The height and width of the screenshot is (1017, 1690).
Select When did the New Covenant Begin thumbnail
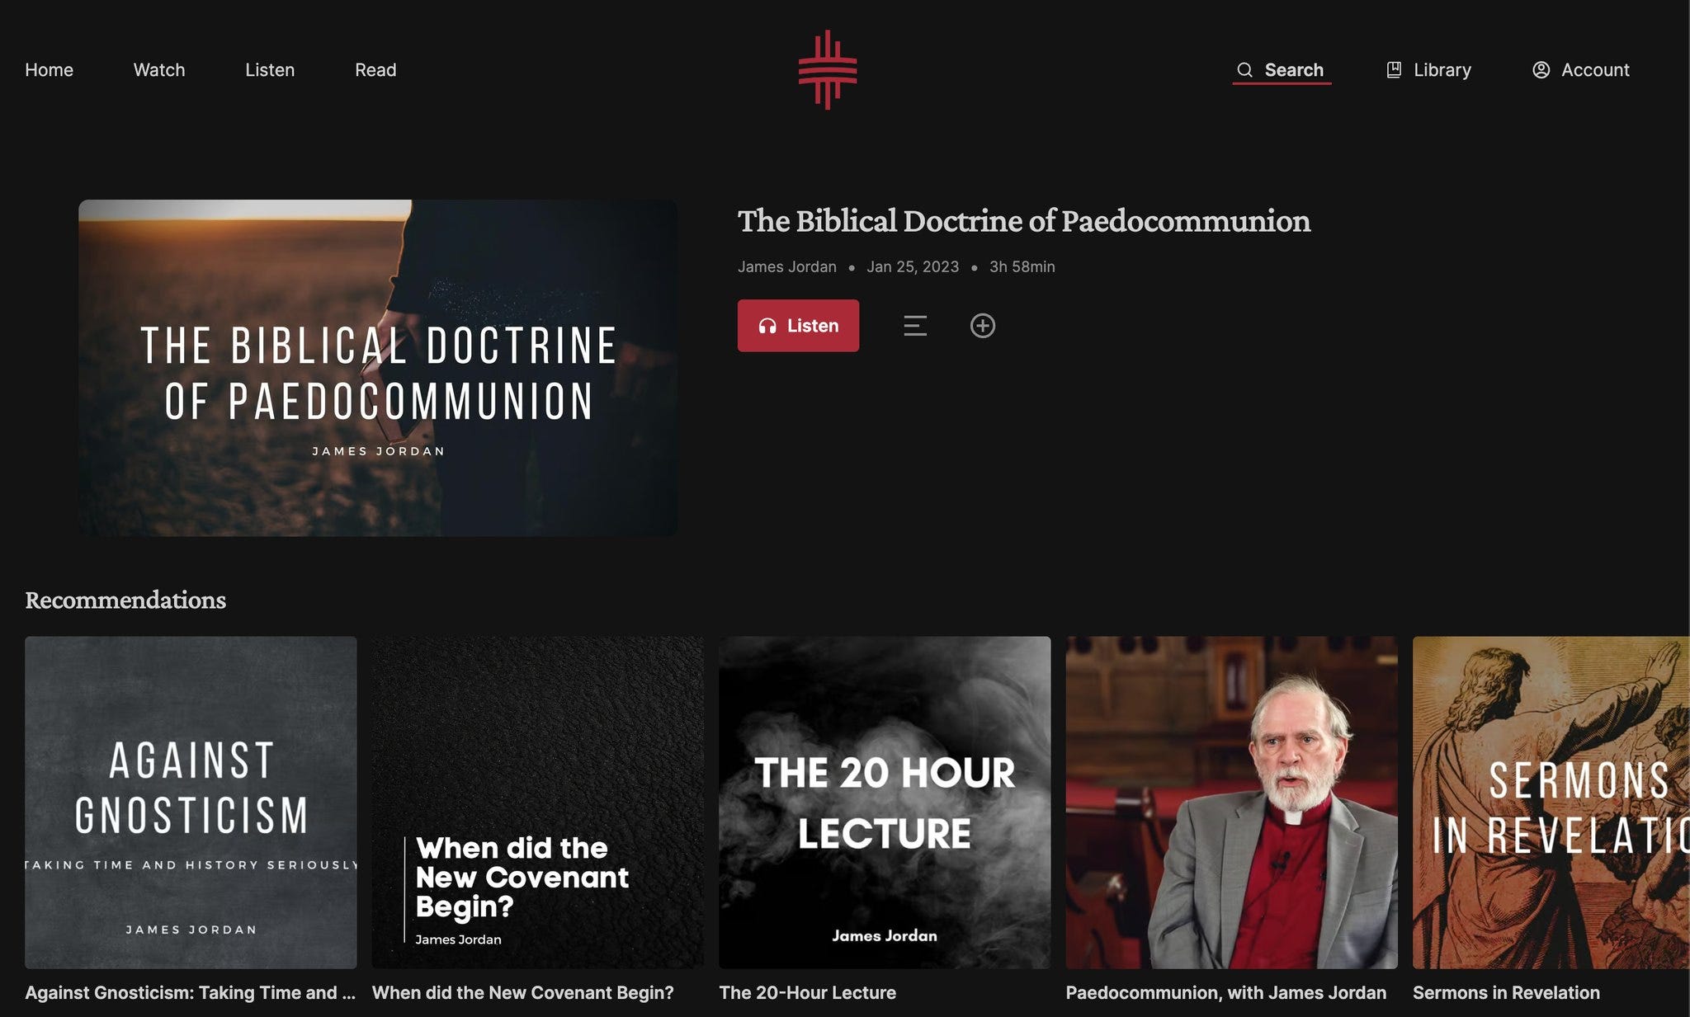click(538, 803)
